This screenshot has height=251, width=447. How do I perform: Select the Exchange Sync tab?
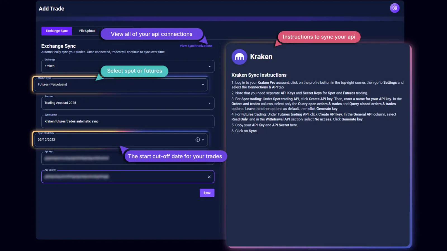[x=57, y=31]
